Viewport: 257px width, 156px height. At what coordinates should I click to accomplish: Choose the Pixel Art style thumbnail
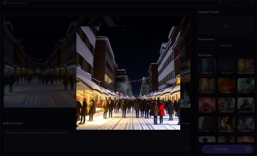pos(207,106)
